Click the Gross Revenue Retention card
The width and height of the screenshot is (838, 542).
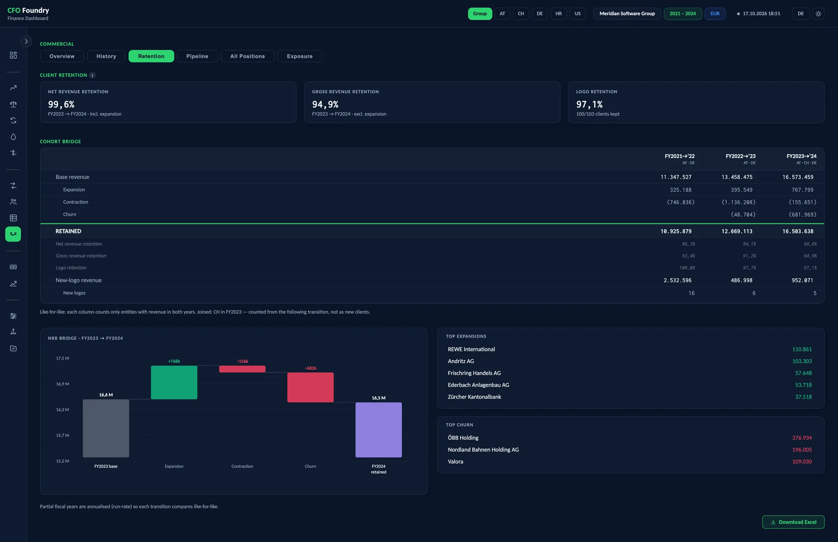pos(432,102)
